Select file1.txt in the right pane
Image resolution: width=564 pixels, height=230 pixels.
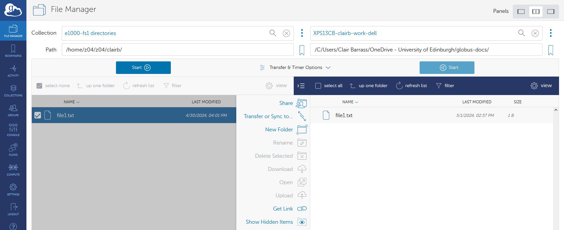[432, 115]
